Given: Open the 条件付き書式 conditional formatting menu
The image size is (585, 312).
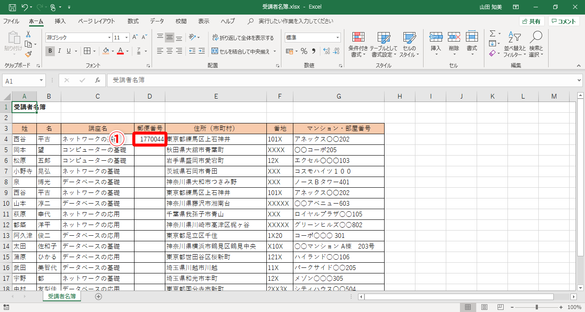Looking at the screenshot, I should (358, 44).
